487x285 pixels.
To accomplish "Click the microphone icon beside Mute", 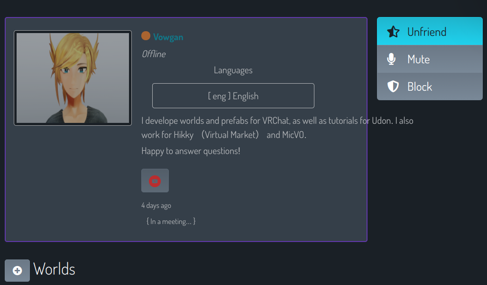I will pos(392,59).
